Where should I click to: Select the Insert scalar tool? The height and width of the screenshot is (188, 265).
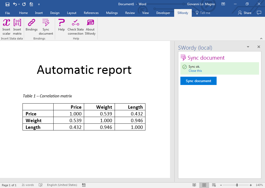point(6,27)
